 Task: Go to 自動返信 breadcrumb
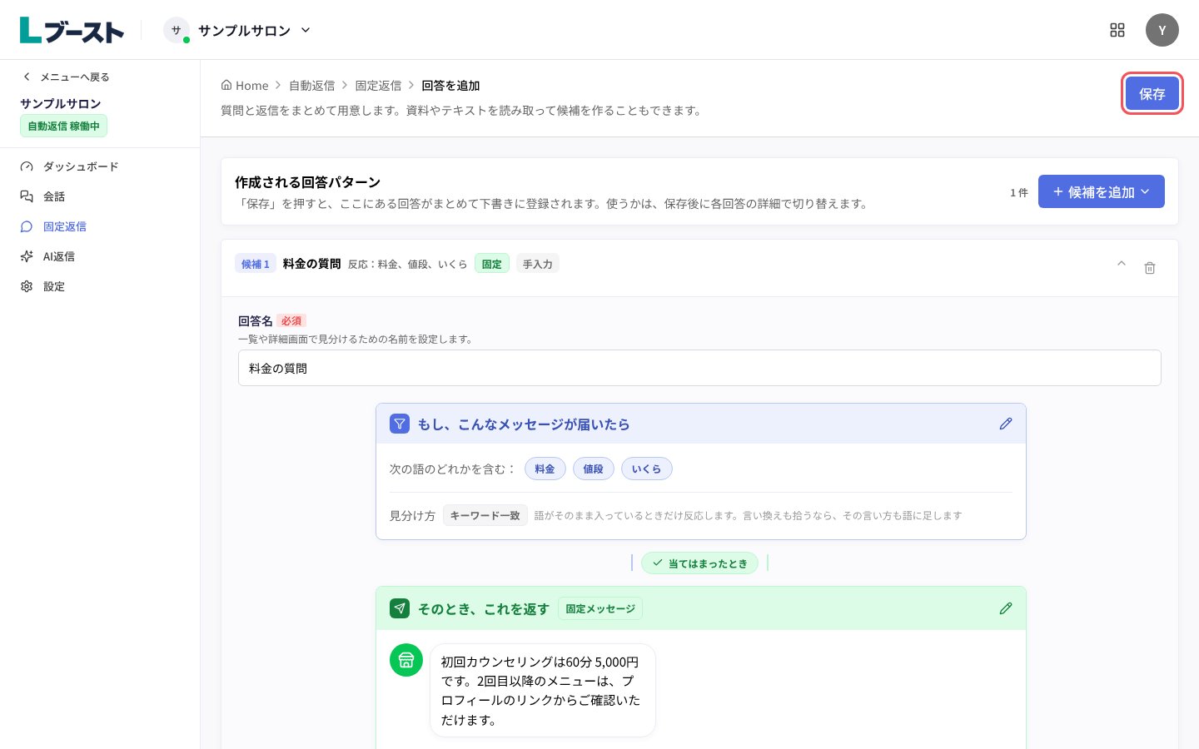[312, 85]
